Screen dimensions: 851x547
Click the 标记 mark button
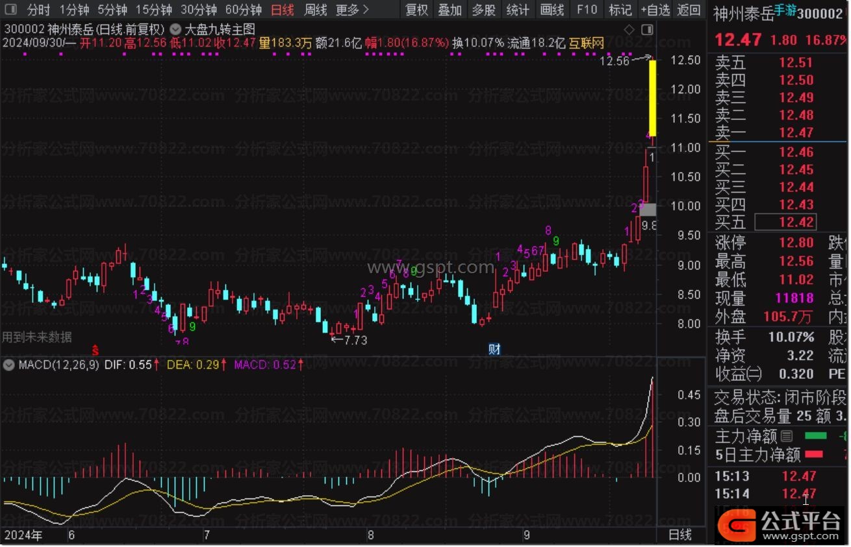click(x=620, y=10)
